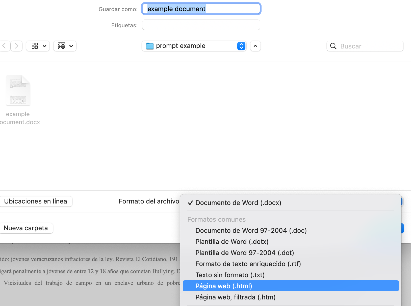Select Página web (.html) format
This screenshot has height=306, width=411.
tap(291, 286)
